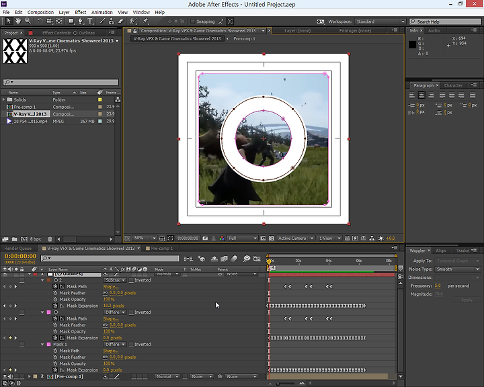Toggle the draft 3D icon in timeline
Viewport: 484px width, 387px height.
pos(202,259)
